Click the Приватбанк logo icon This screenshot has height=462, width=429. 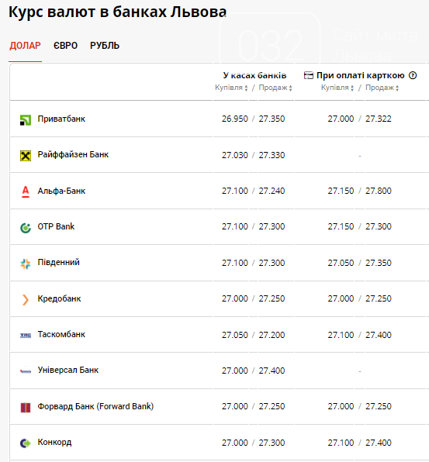coord(26,120)
